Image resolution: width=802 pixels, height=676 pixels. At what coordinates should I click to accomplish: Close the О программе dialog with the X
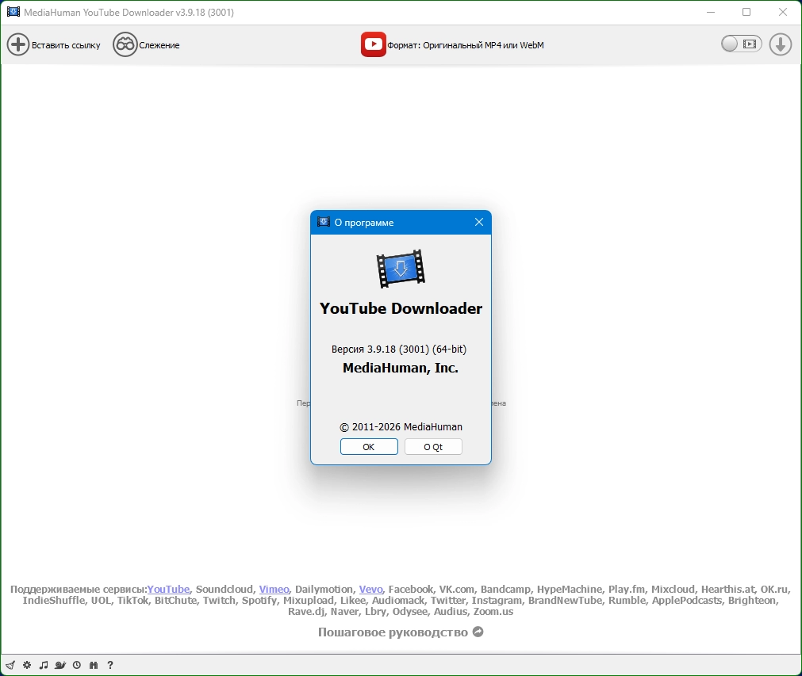[479, 222]
